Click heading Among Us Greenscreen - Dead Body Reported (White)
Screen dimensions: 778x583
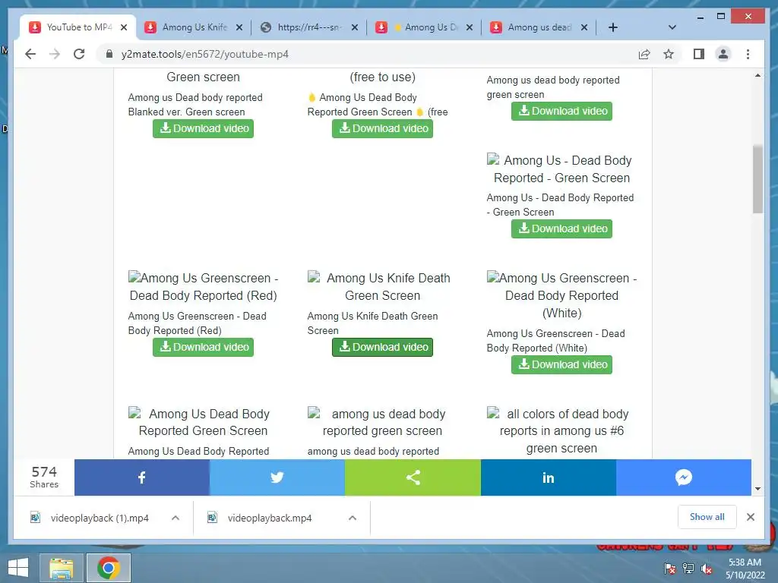pyautogui.click(x=561, y=295)
